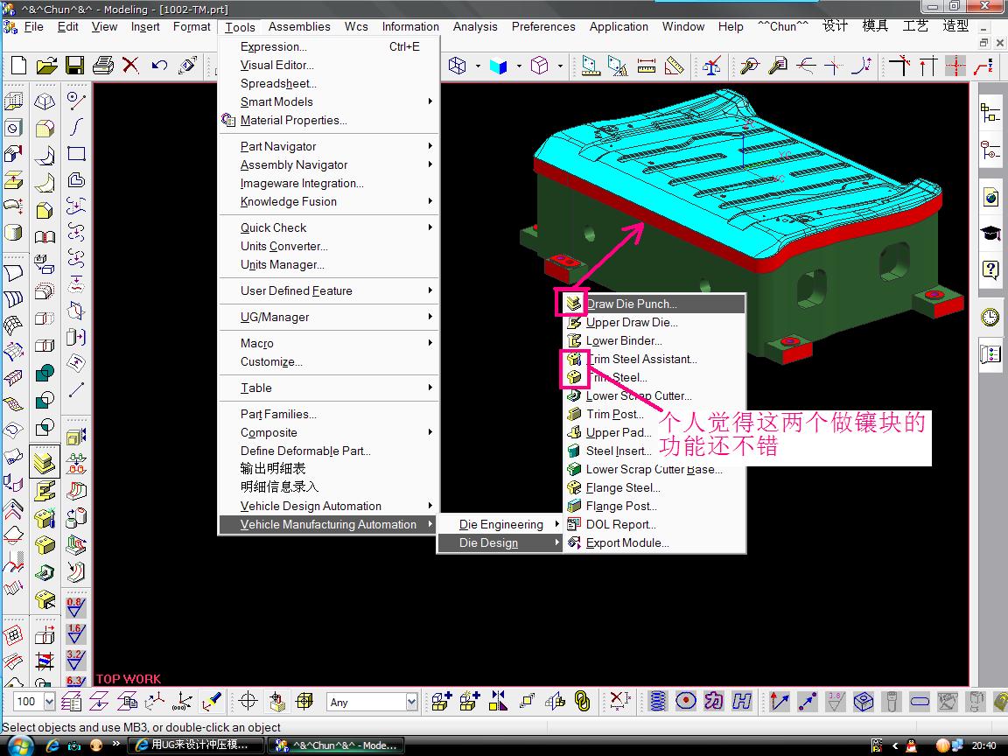This screenshot has height=756, width=1008.
Task: Open the Any filter dropdown
Action: coord(411,702)
